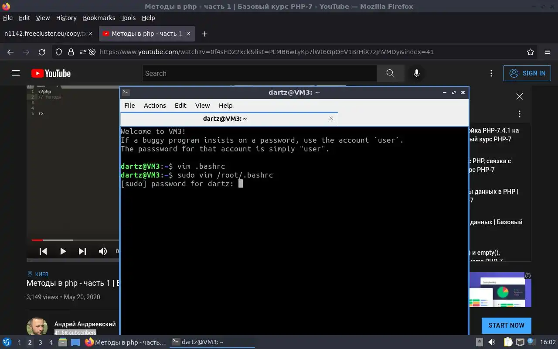Open the YouTube guide hamburger menu
Viewport: 558px width, 349px height.
[16, 73]
